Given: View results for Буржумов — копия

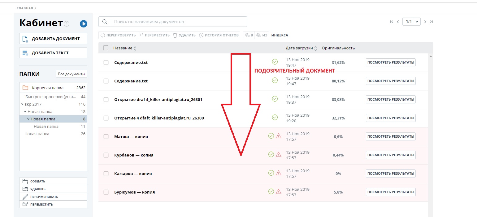Looking at the screenshot, I should 391,192.
